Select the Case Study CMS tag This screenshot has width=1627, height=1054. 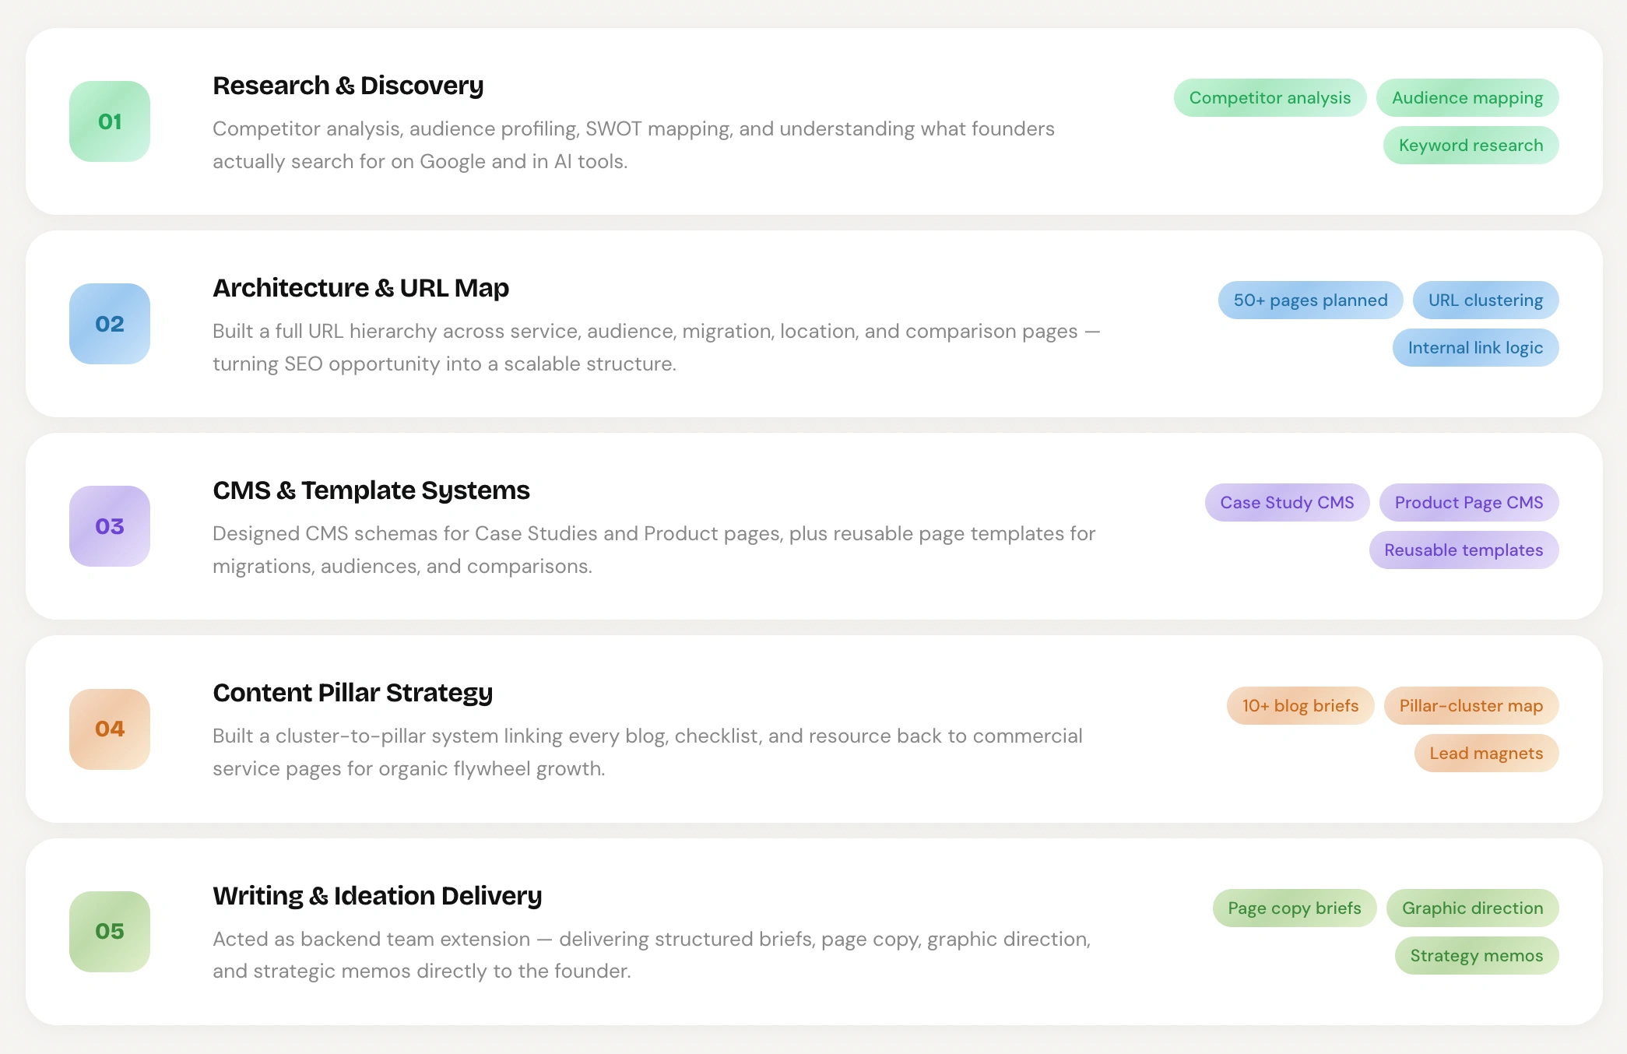pos(1287,503)
